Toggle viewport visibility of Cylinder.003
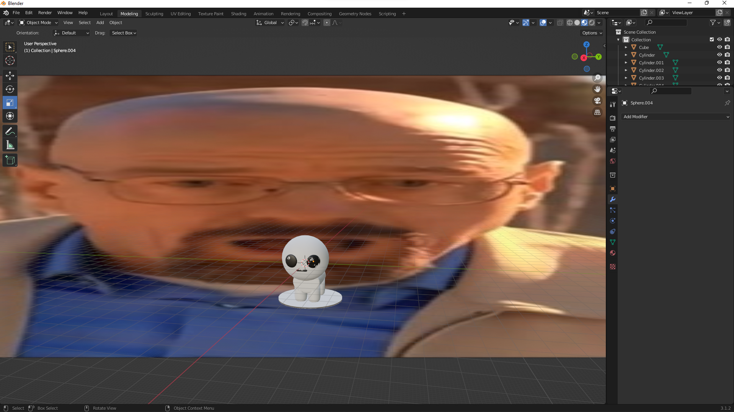The height and width of the screenshot is (412, 734). tap(720, 78)
